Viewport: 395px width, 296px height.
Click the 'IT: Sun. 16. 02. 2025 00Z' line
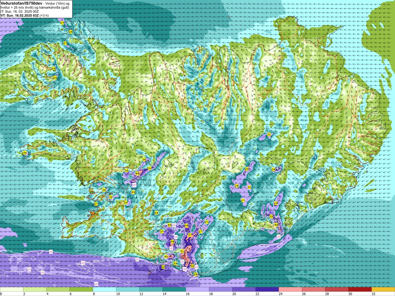[x=19, y=11]
